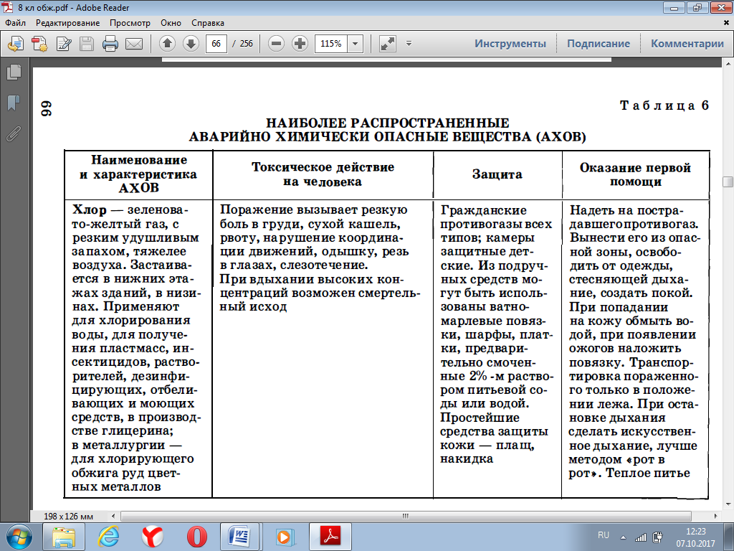Show page thumbnails sidebar icon

14,72
